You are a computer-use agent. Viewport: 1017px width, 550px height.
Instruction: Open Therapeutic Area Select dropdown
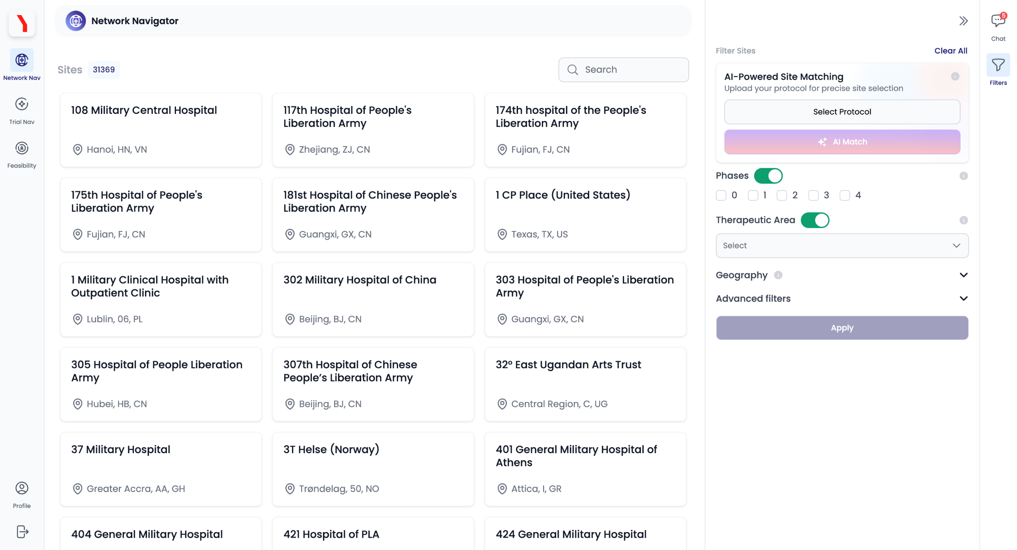point(841,246)
